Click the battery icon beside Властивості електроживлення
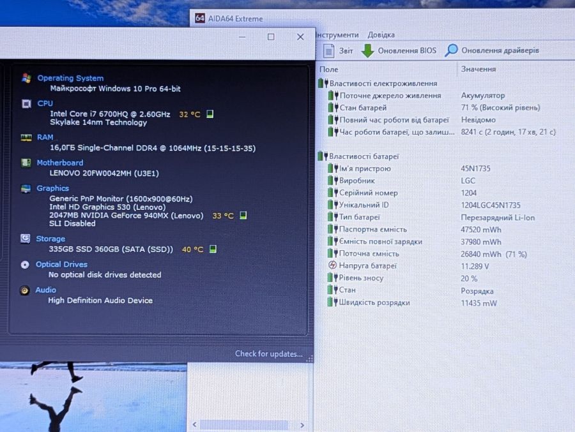Screen dimensions: 575x432 pyautogui.click(x=323, y=83)
